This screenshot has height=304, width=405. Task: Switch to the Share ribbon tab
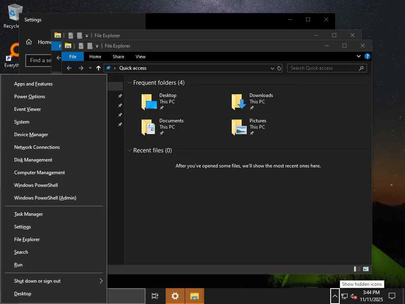pyautogui.click(x=118, y=57)
